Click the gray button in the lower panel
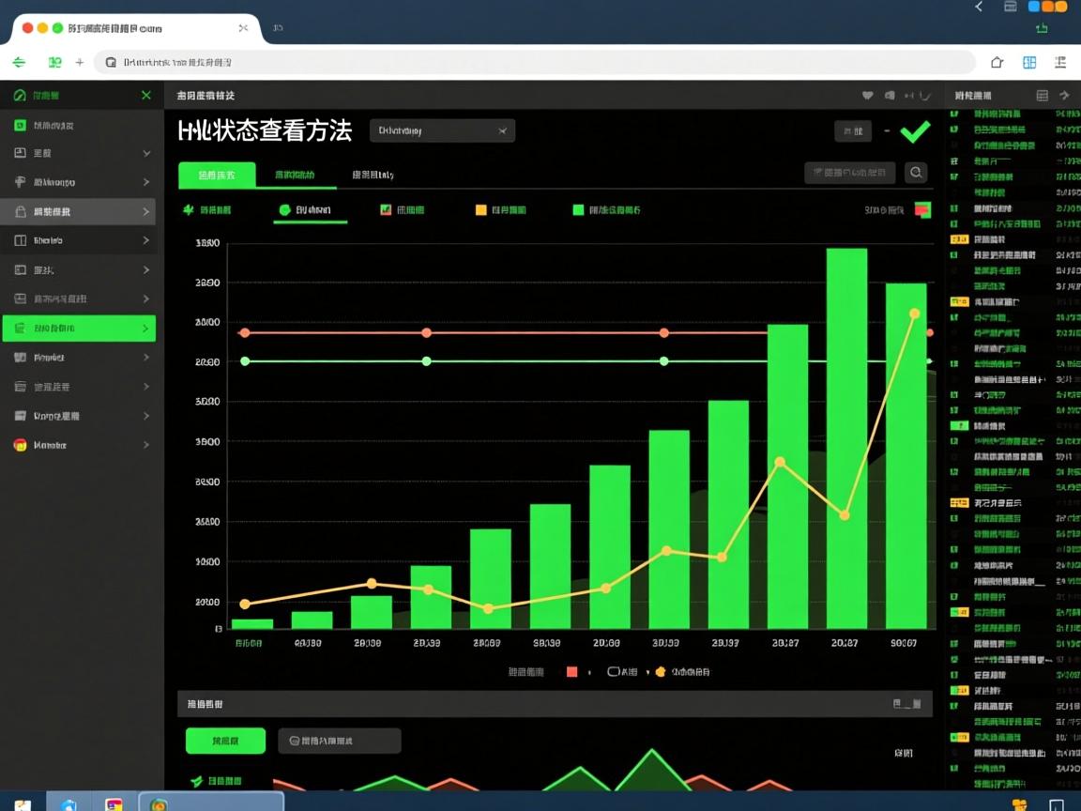Image resolution: width=1081 pixels, height=811 pixels. pyautogui.click(x=339, y=741)
